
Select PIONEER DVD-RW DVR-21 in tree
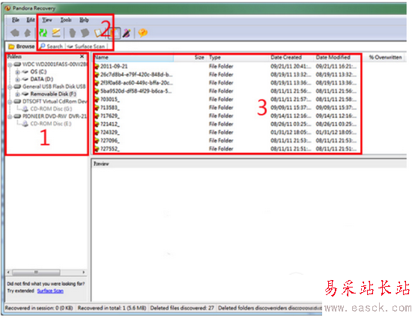coord(55,116)
